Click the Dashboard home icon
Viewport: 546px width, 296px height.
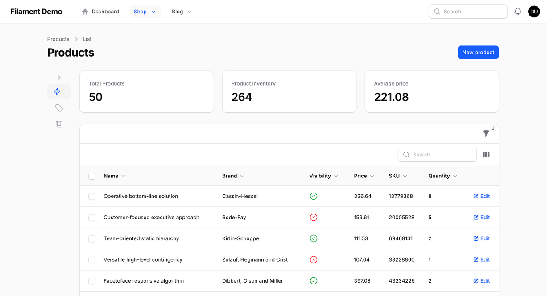coord(84,12)
